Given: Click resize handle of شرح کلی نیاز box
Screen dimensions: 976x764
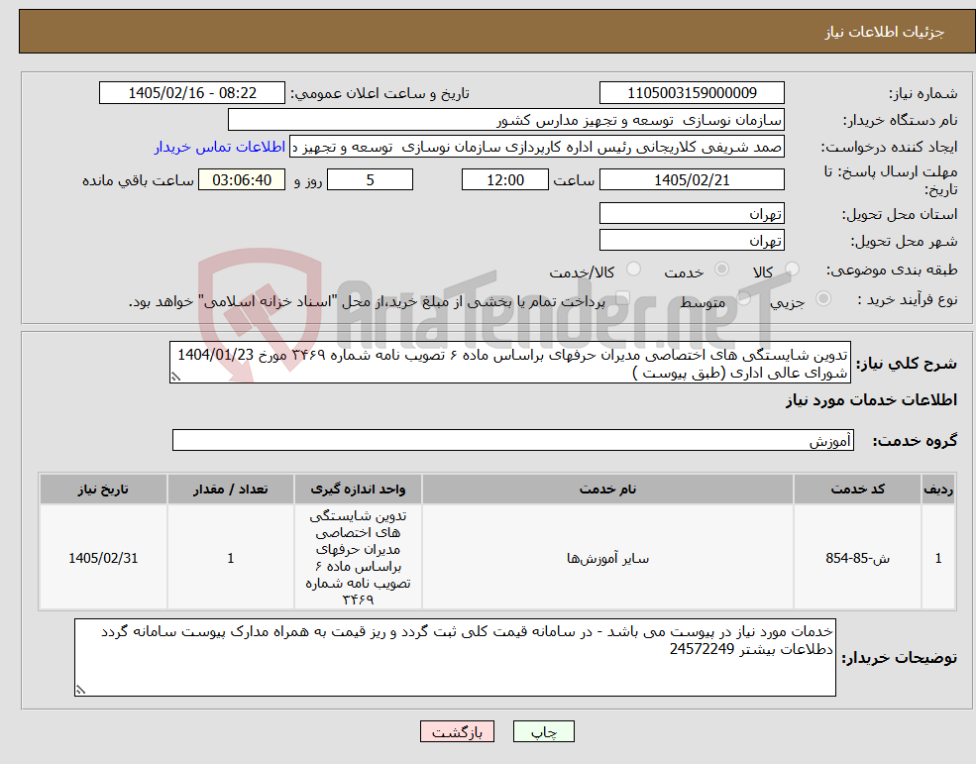Looking at the screenshot, I should (176, 377).
